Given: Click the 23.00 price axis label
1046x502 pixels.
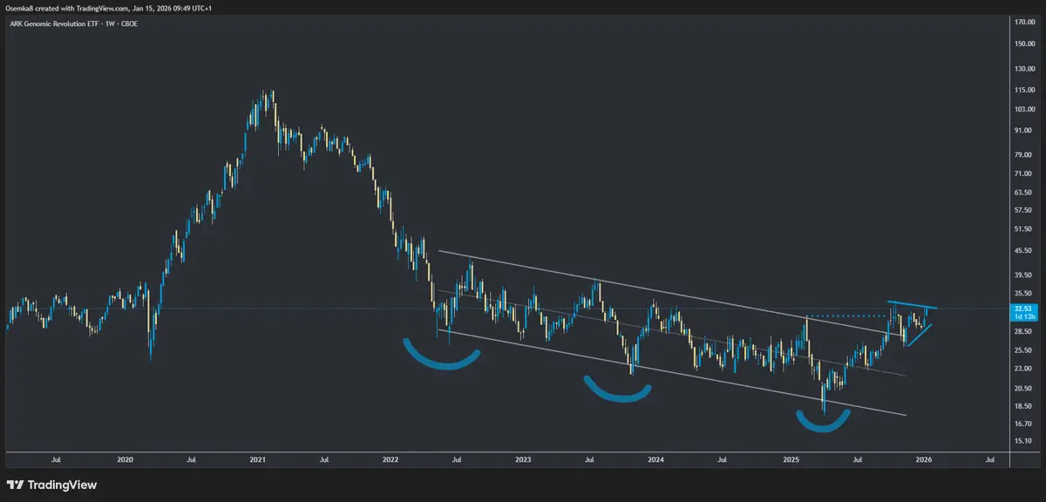Looking at the screenshot, I should pyautogui.click(x=1024, y=369).
